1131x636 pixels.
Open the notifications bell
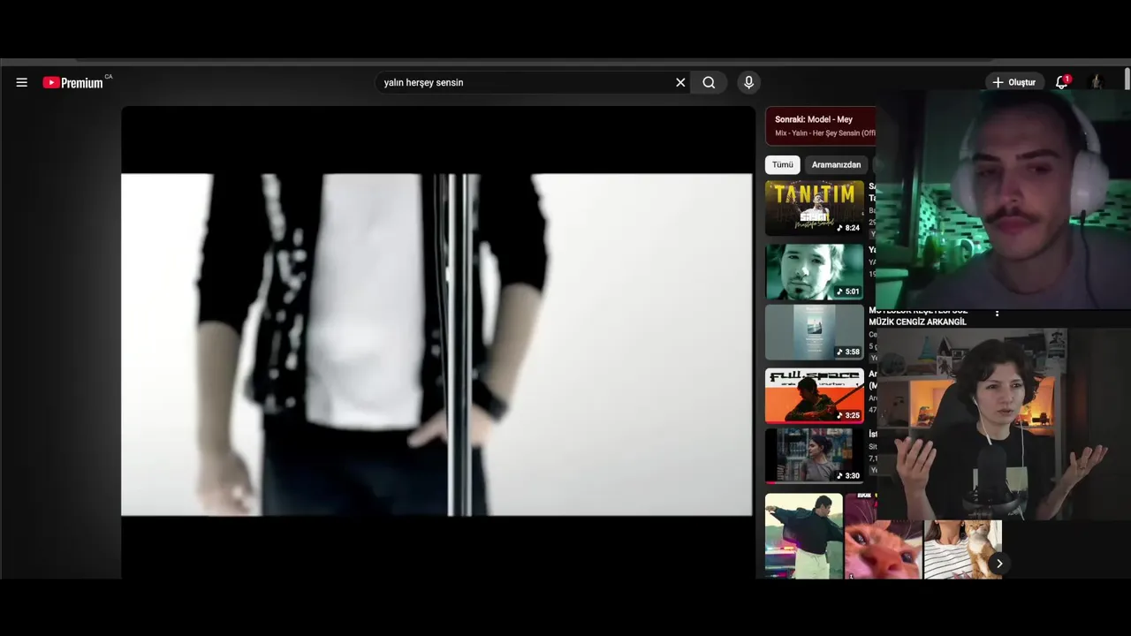[1062, 82]
